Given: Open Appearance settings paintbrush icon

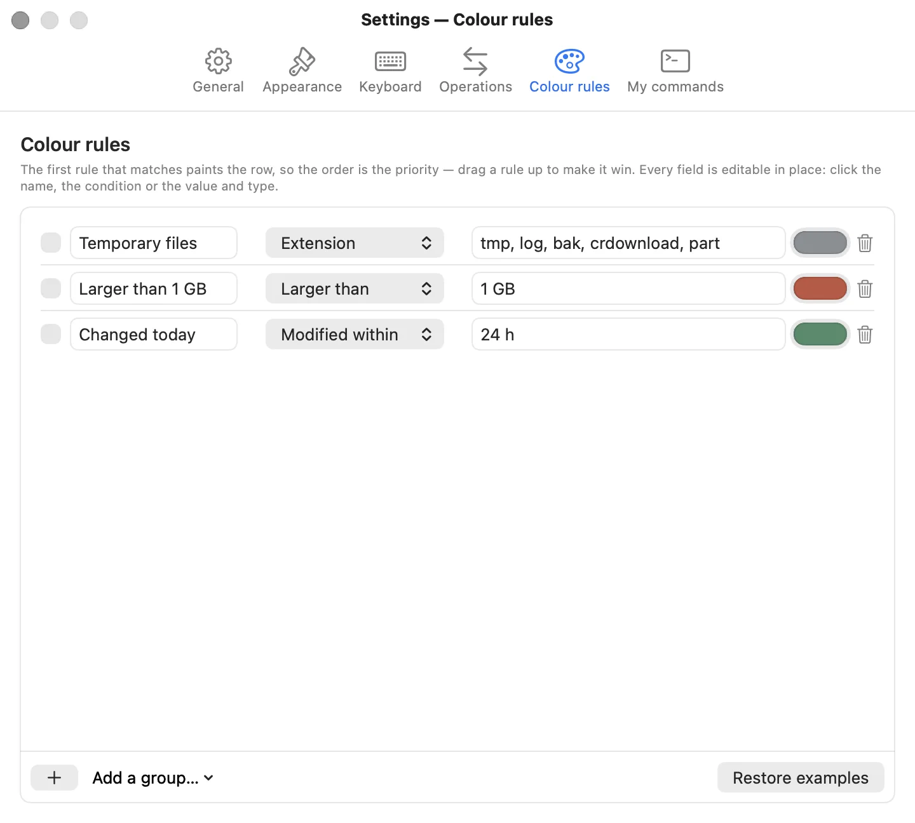Looking at the screenshot, I should pos(302,62).
